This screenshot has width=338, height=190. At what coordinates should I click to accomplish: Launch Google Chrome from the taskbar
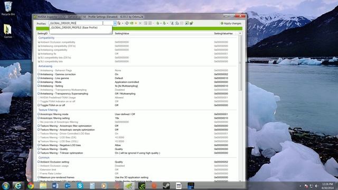tap(31, 186)
